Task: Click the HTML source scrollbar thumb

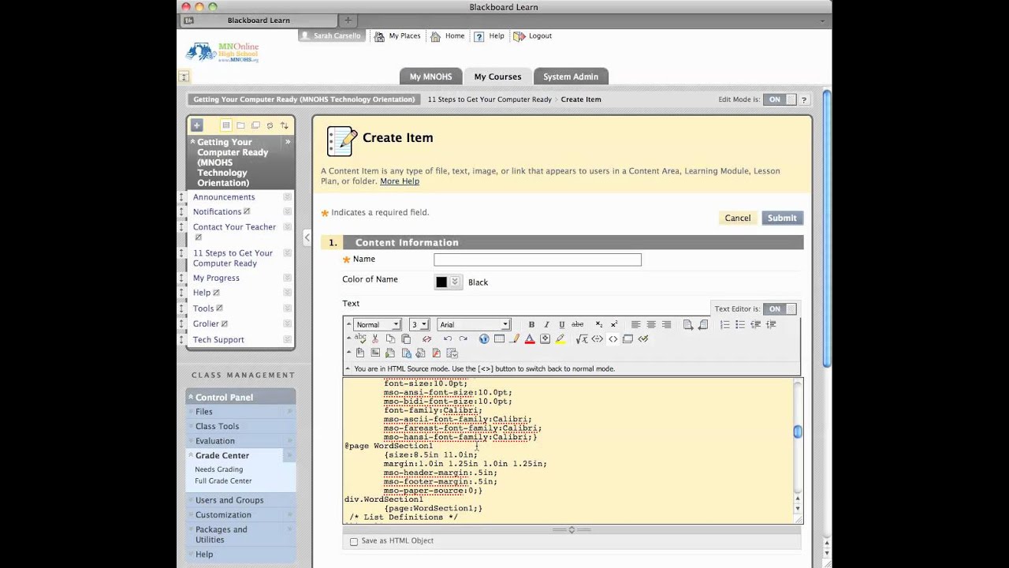Action: (798, 432)
